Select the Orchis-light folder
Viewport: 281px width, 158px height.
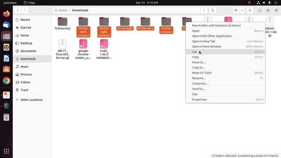[x=125, y=23]
